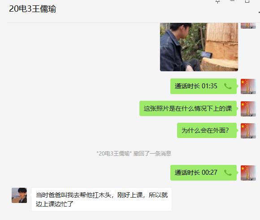Open the photo of the man by the wood

pos(199,47)
